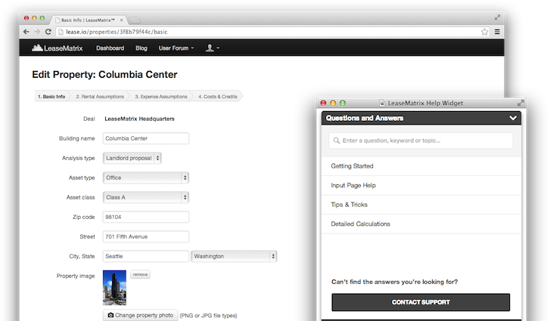Open the Chrome hamburger menu
Viewport: 550px width, 321px height.
497,32
